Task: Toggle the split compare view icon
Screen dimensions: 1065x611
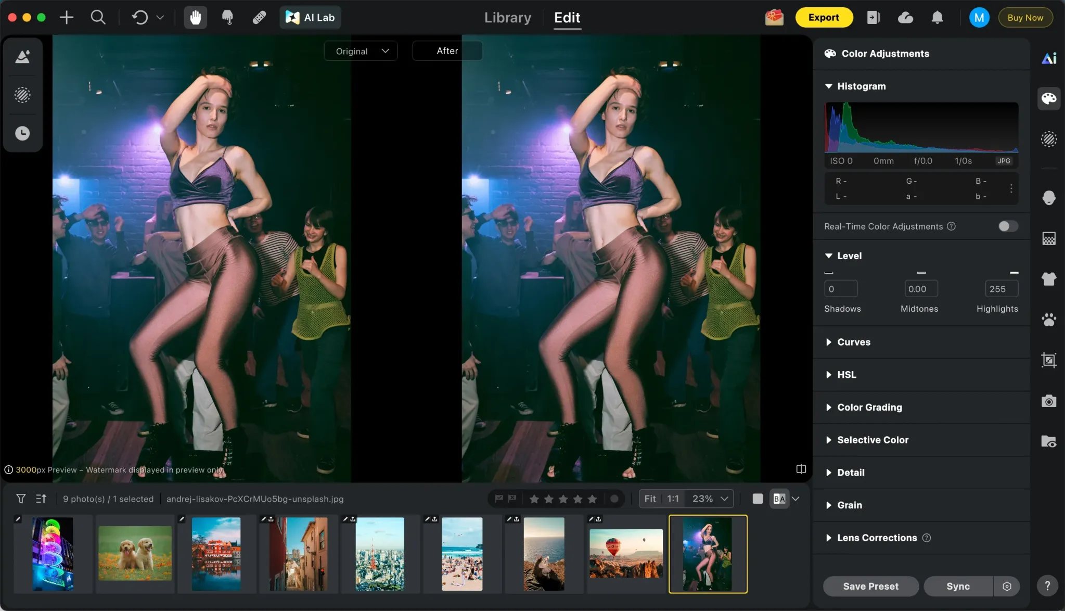Action: pos(801,469)
